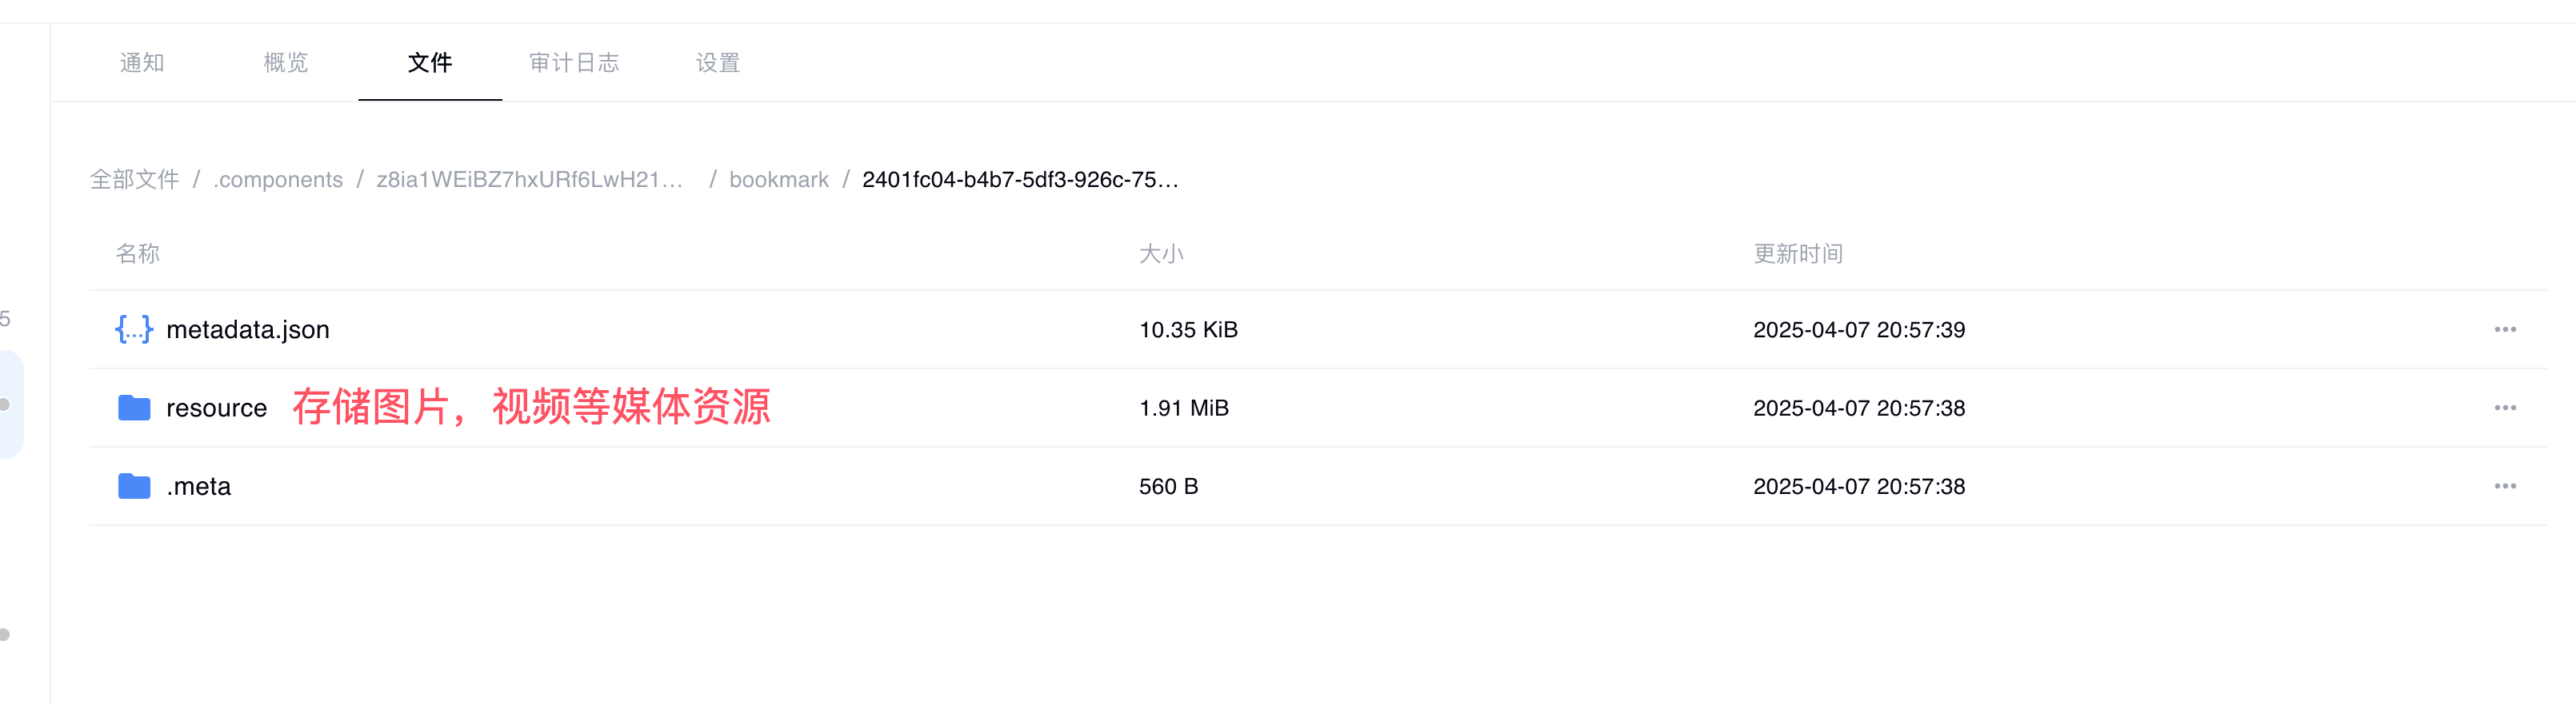Screen dimensions: 2576x705
Task: Click the 名称 column header
Action: pos(138,253)
